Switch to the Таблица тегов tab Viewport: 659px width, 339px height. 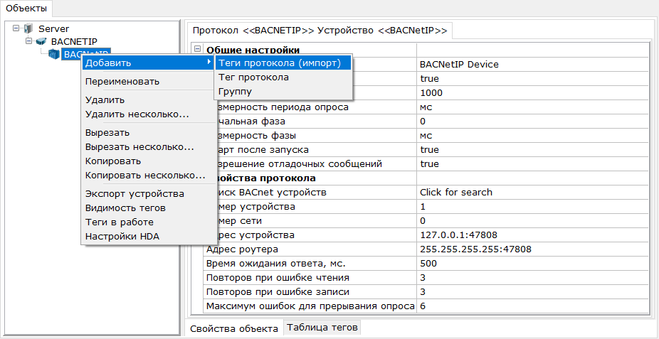[322, 327]
